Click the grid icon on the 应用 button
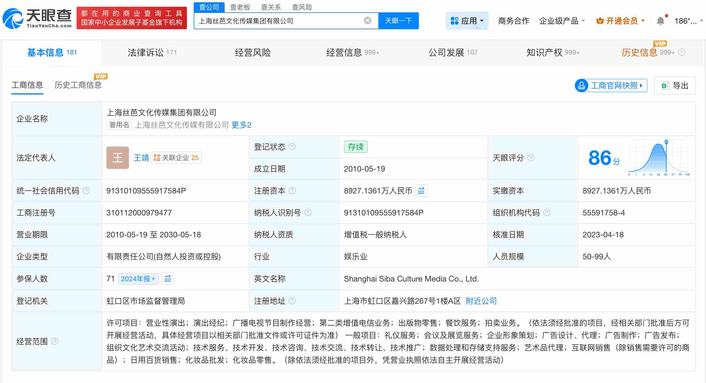 coord(454,20)
